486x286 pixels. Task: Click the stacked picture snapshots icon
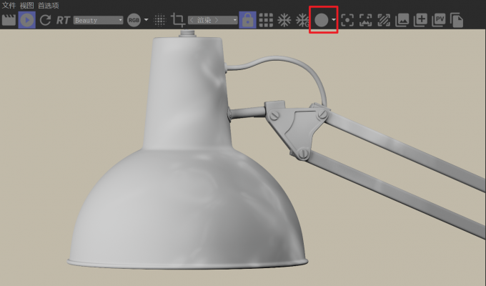click(x=402, y=20)
